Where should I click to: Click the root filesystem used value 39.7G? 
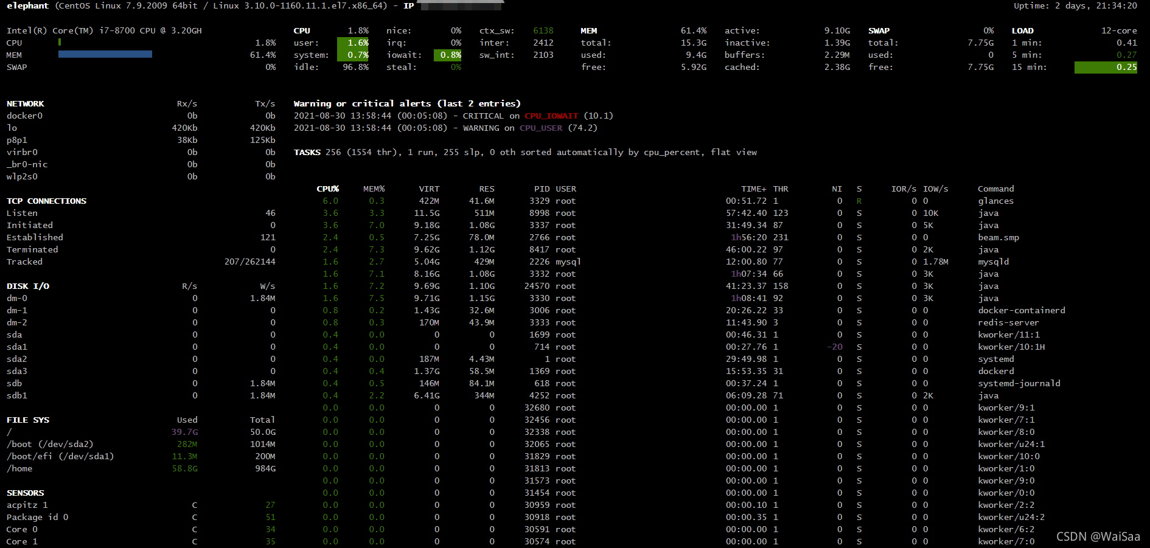(184, 432)
